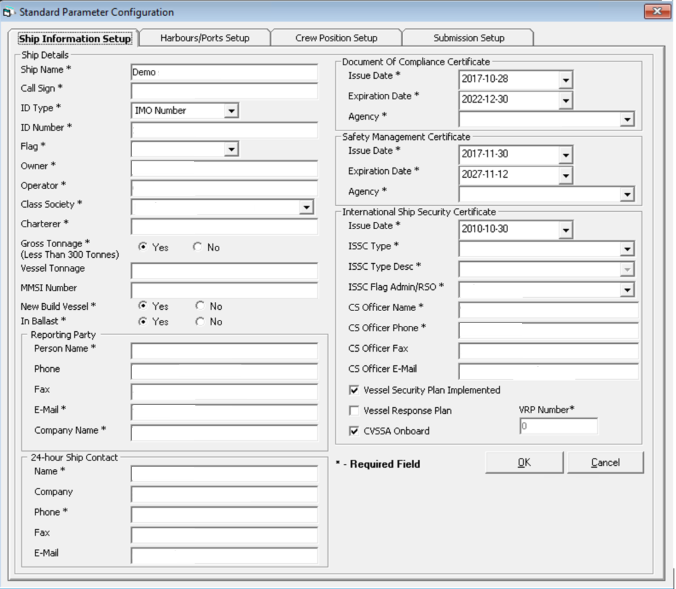Click 24-hour Ship Contact E-Mail field
676x589 pixels.
(224, 556)
